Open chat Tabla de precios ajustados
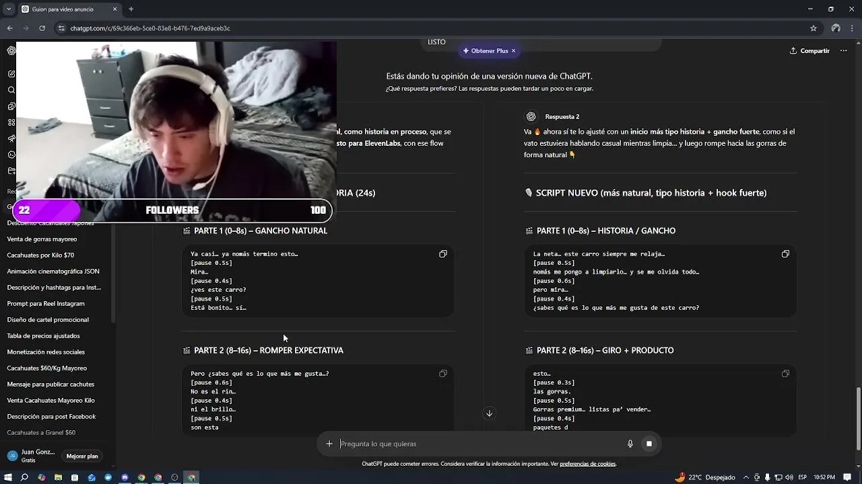The image size is (862, 484). pos(43,335)
